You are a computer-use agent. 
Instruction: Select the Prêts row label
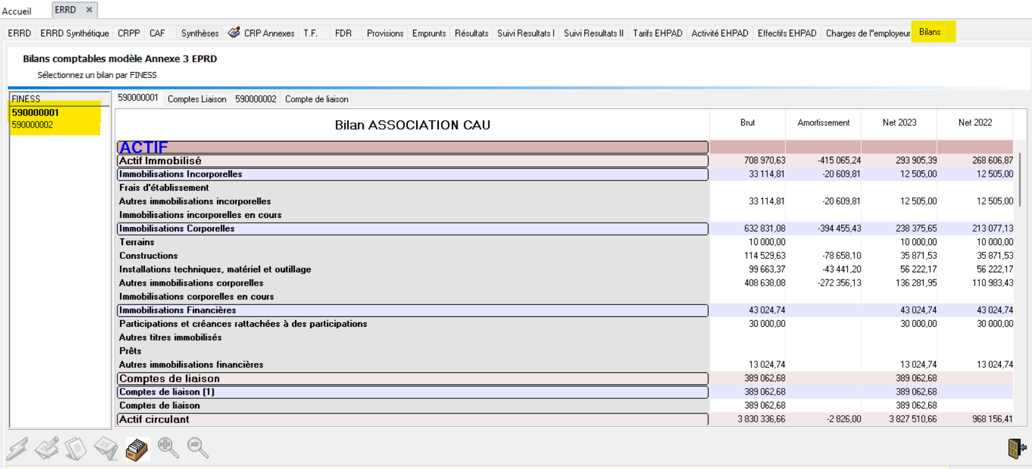point(130,351)
